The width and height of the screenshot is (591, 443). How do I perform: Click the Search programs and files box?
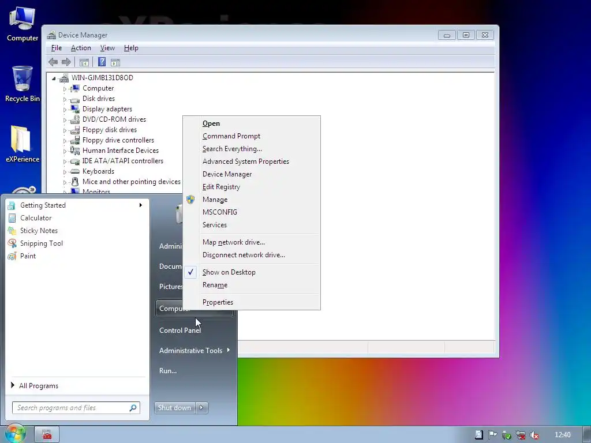(x=76, y=408)
